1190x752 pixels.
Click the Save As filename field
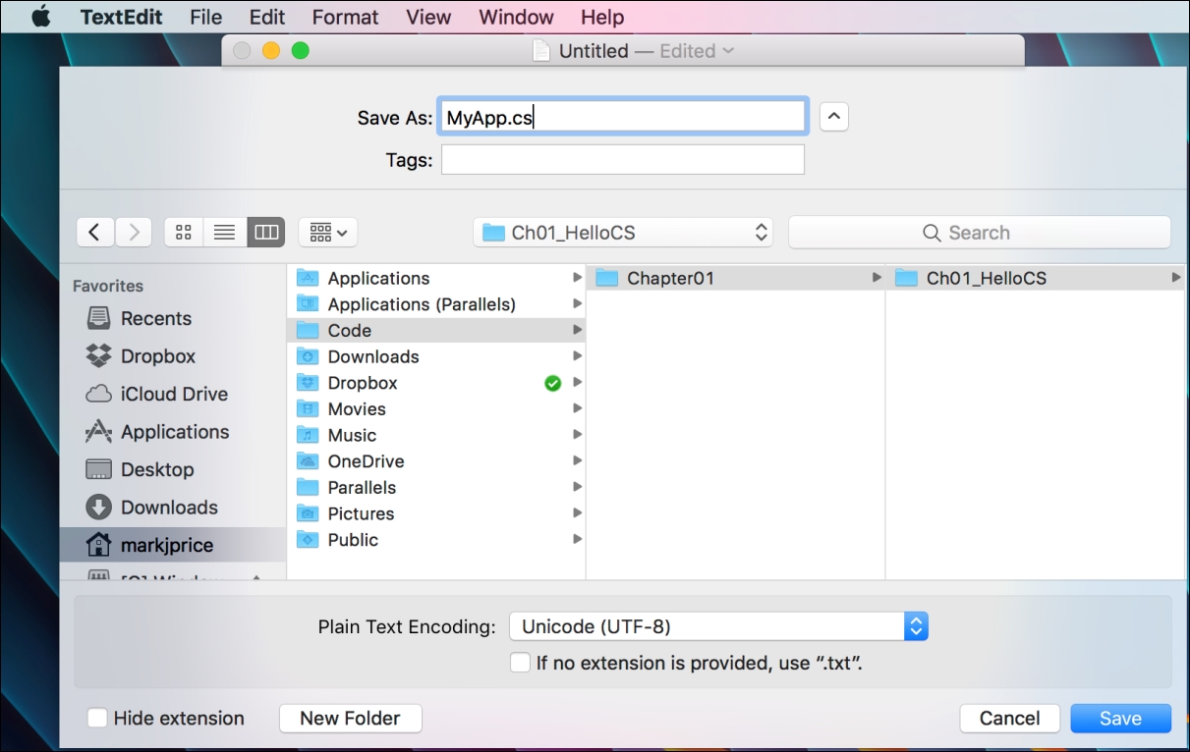tap(623, 117)
